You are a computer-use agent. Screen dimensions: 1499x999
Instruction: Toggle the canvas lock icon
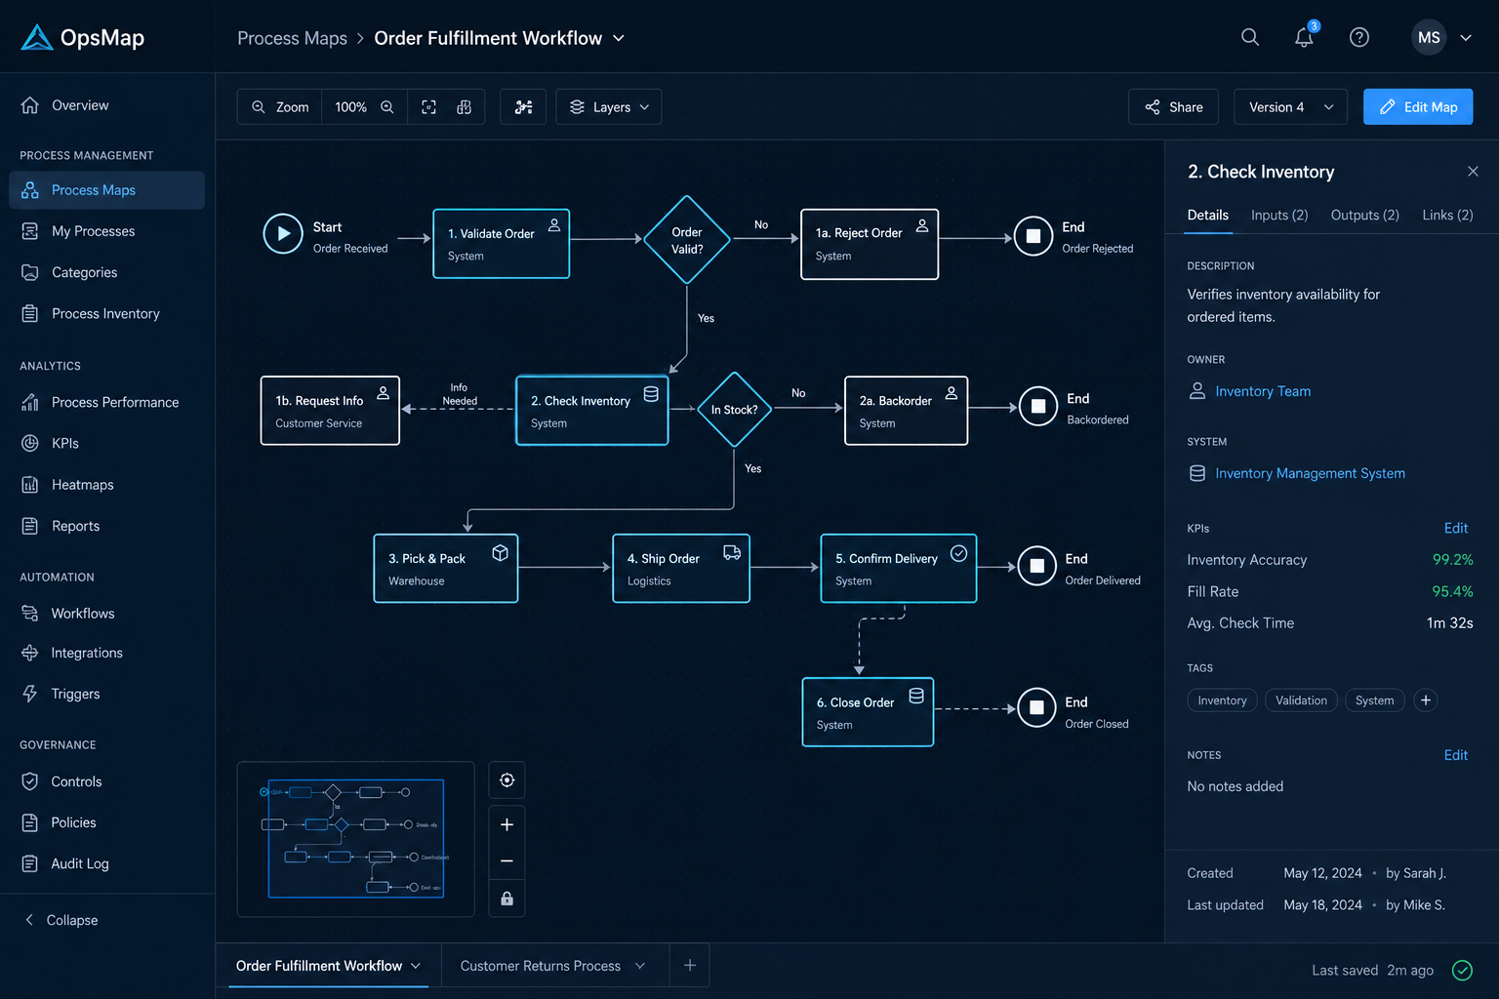[x=506, y=899]
